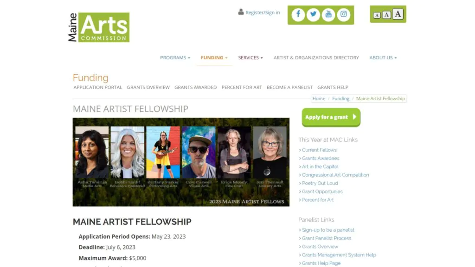This screenshot has height=267, width=475.
Task: Select the largest text size A button
Action: pos(398,14)
